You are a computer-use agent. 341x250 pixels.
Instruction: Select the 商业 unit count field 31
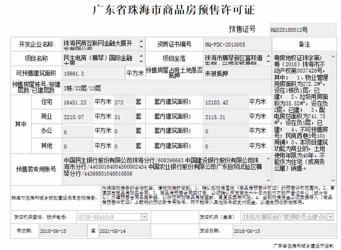[124, 117]
